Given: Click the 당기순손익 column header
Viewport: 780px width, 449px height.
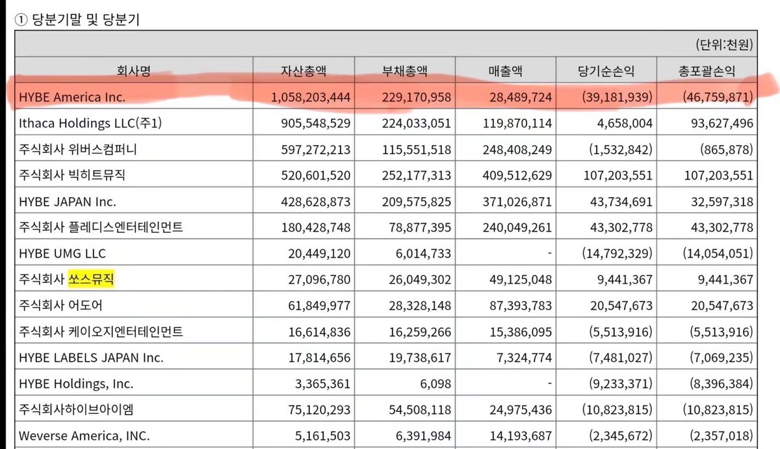Looking at the screenshot, I should pyautogui.click(x=606, y=71).
